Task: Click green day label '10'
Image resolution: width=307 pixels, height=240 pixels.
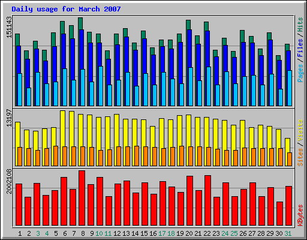Action: tap(99, 233)
